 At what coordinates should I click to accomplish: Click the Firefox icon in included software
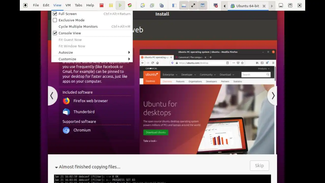point(66,101)
